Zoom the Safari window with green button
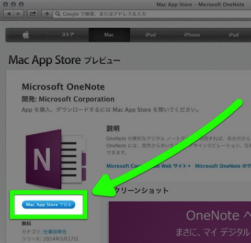 point(21,4)
